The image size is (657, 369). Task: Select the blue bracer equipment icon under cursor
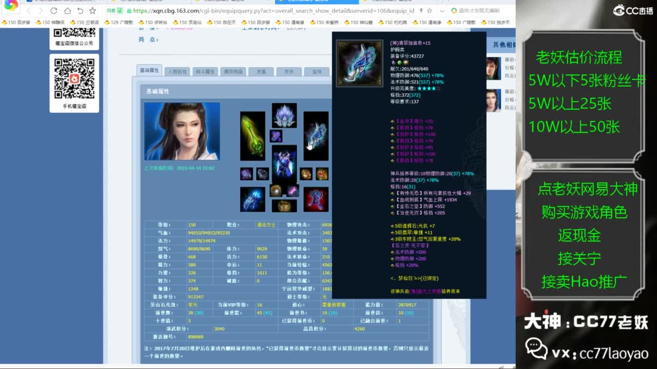tap(316, 136)
